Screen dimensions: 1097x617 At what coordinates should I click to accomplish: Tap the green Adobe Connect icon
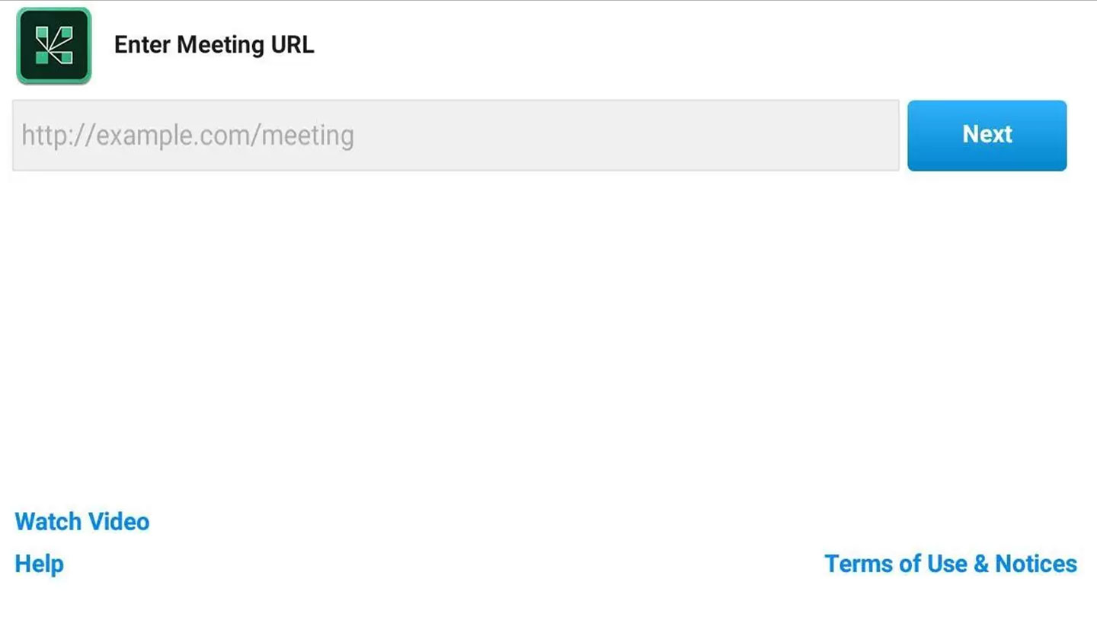pos(53,46)
